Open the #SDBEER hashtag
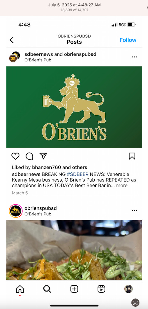Viewport: 148px width, 309px height. pos(78,174)
